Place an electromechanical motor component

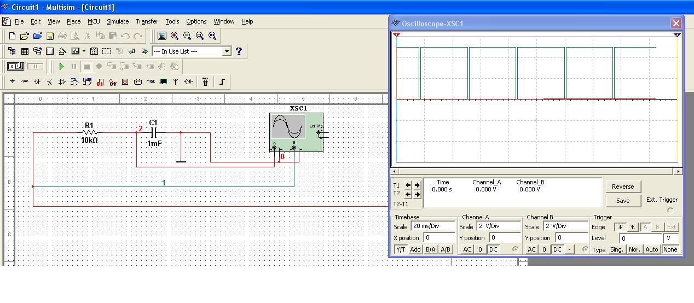[188, 82]
